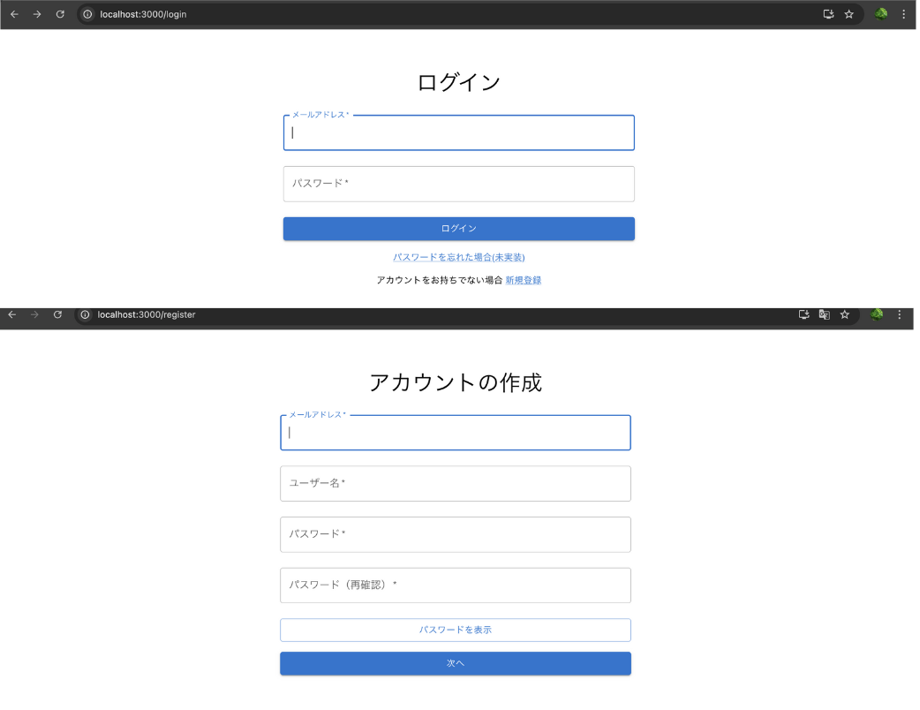Click the back navigation arrow on the login window
Image resolution: width=920 pixels, height=710 pixels.
pos(13,14)
